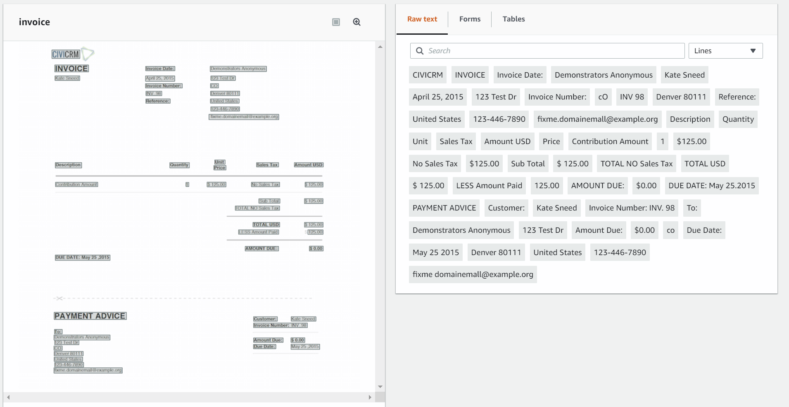789x407 pixels.
Task: Click the 'fixme.domainemall@example.org' chip with a dot
Action: click(x=597, y=119)
